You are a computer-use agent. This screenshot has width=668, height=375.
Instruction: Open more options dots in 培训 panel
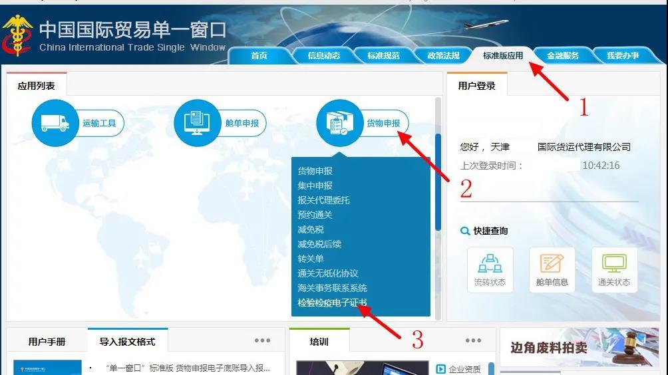click(473, 340)
